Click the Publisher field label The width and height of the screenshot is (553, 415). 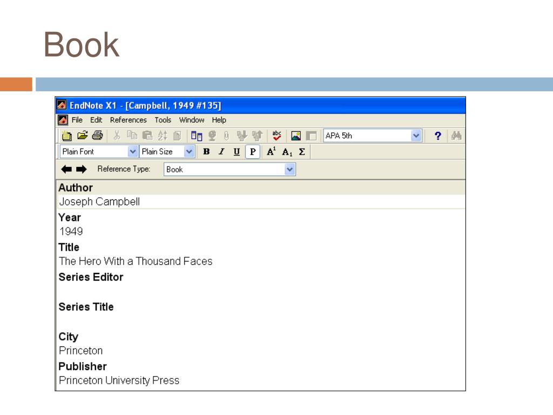tap(83, 367)
